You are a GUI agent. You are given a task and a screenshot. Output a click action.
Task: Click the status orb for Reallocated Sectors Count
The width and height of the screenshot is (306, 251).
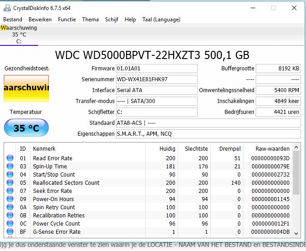click(10, 182)
